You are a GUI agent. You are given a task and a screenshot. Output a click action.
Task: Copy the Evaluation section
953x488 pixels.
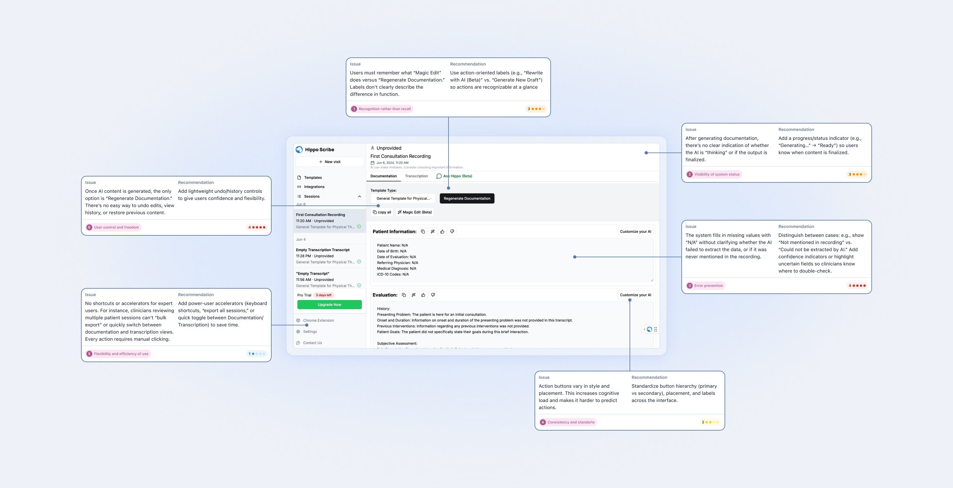coord(404,295)
